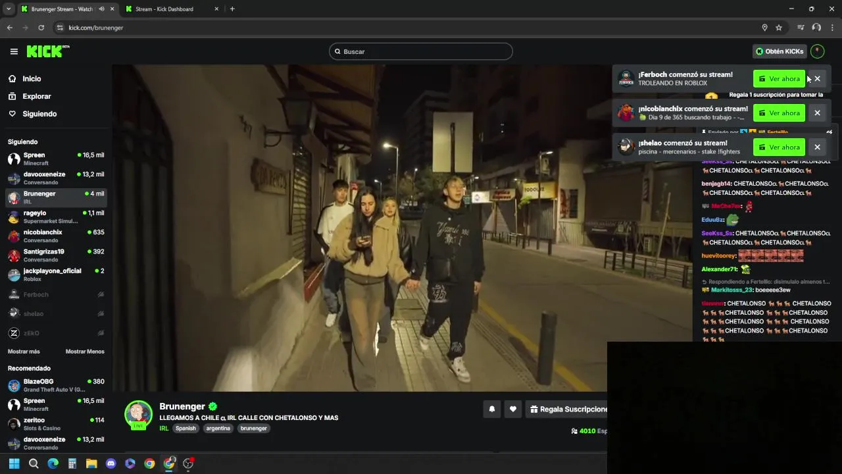Image resolution: width=842 pixels, height=474 pixels.
Task: Toggle follow with the heart button
Action: coord(513,409)
